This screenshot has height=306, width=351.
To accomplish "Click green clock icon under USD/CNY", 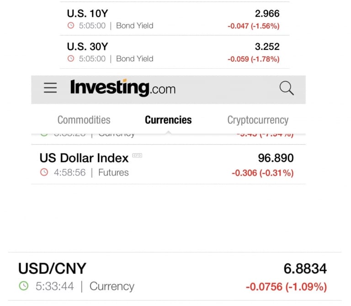I will (x=24, y=286).
